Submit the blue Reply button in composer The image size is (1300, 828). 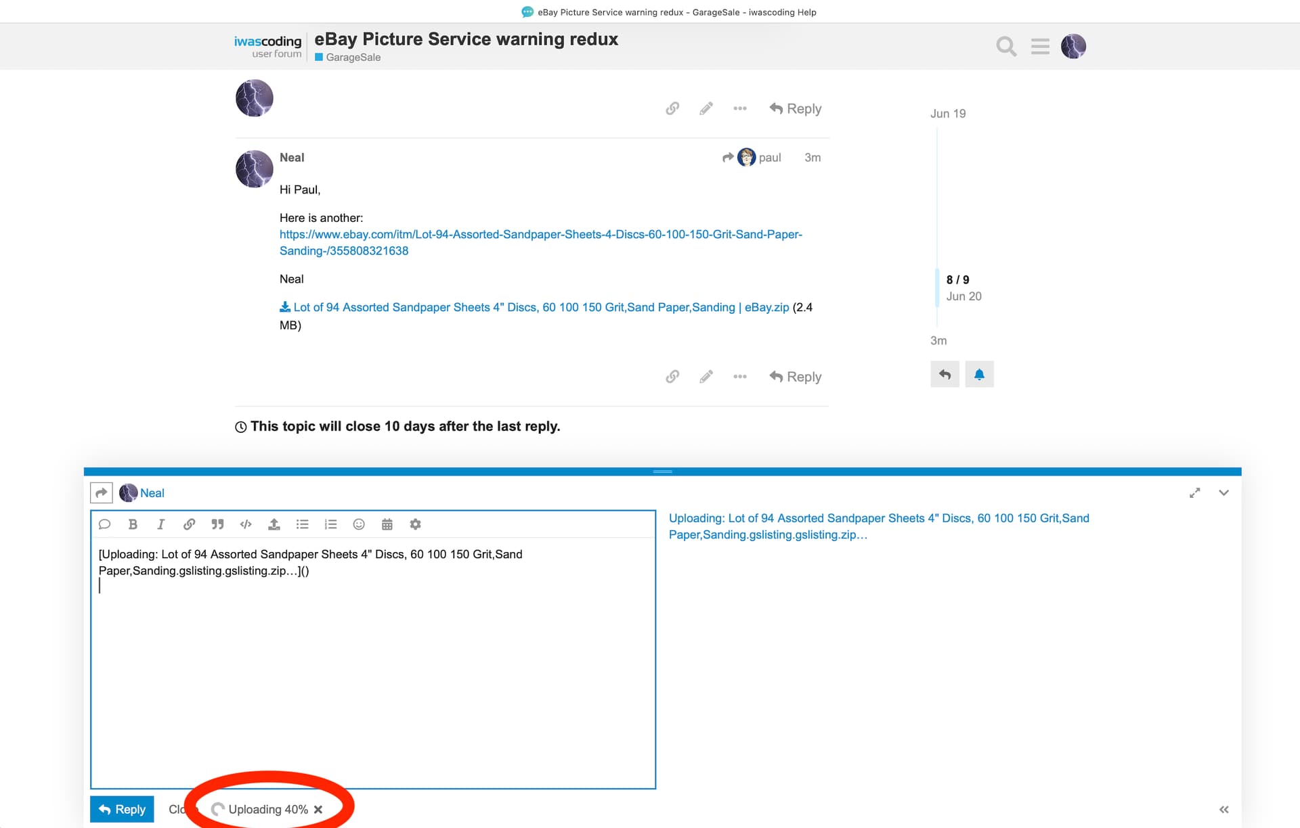pos(122,809)
